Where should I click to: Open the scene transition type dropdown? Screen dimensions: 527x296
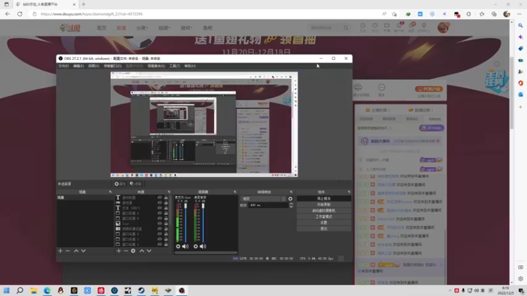[263, 199]
